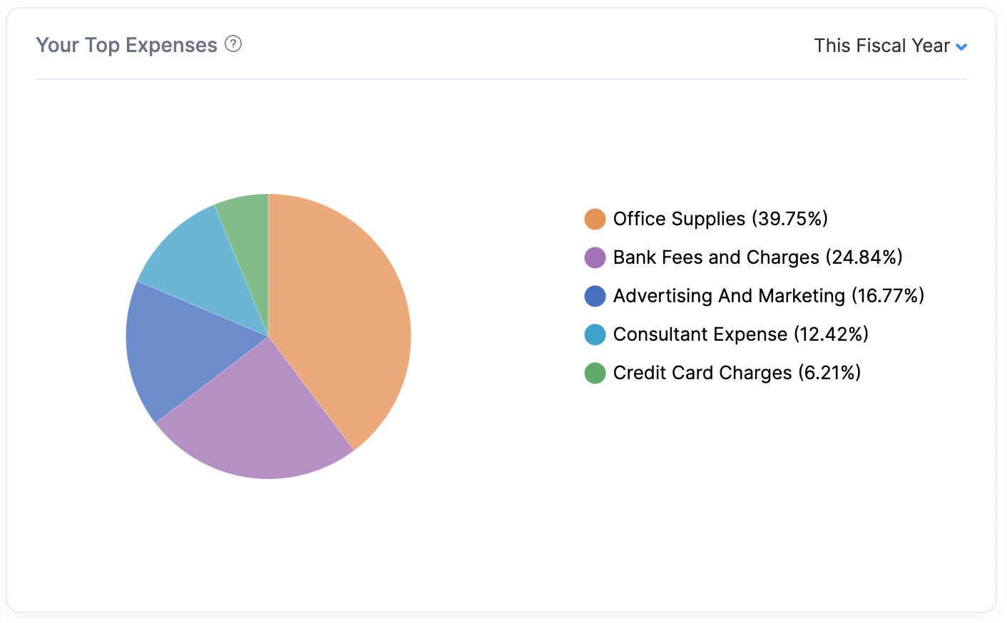Click the orange Office Supplies color swatch
The image size is (1007, 623).
(595, 219)
